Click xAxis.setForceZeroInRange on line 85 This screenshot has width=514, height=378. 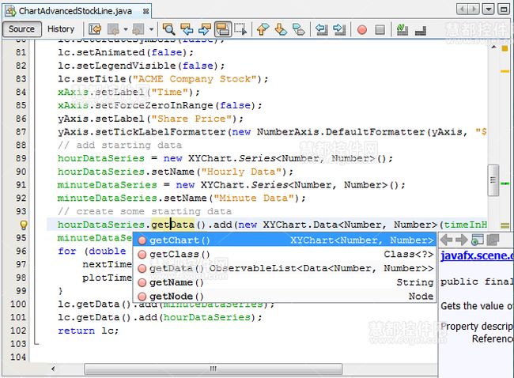[x=135, y=105]
